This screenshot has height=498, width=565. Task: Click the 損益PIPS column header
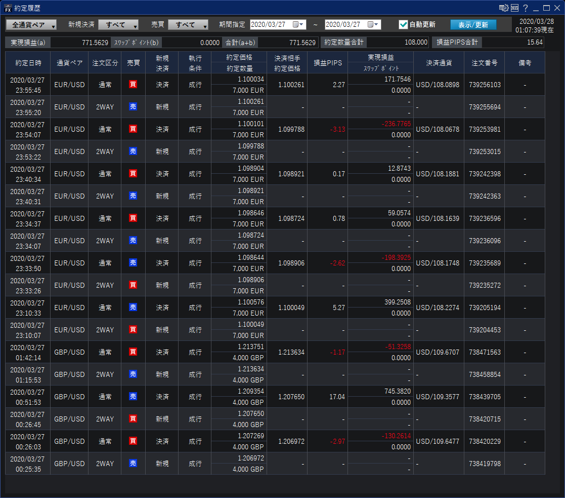click(x=327, y=63)
